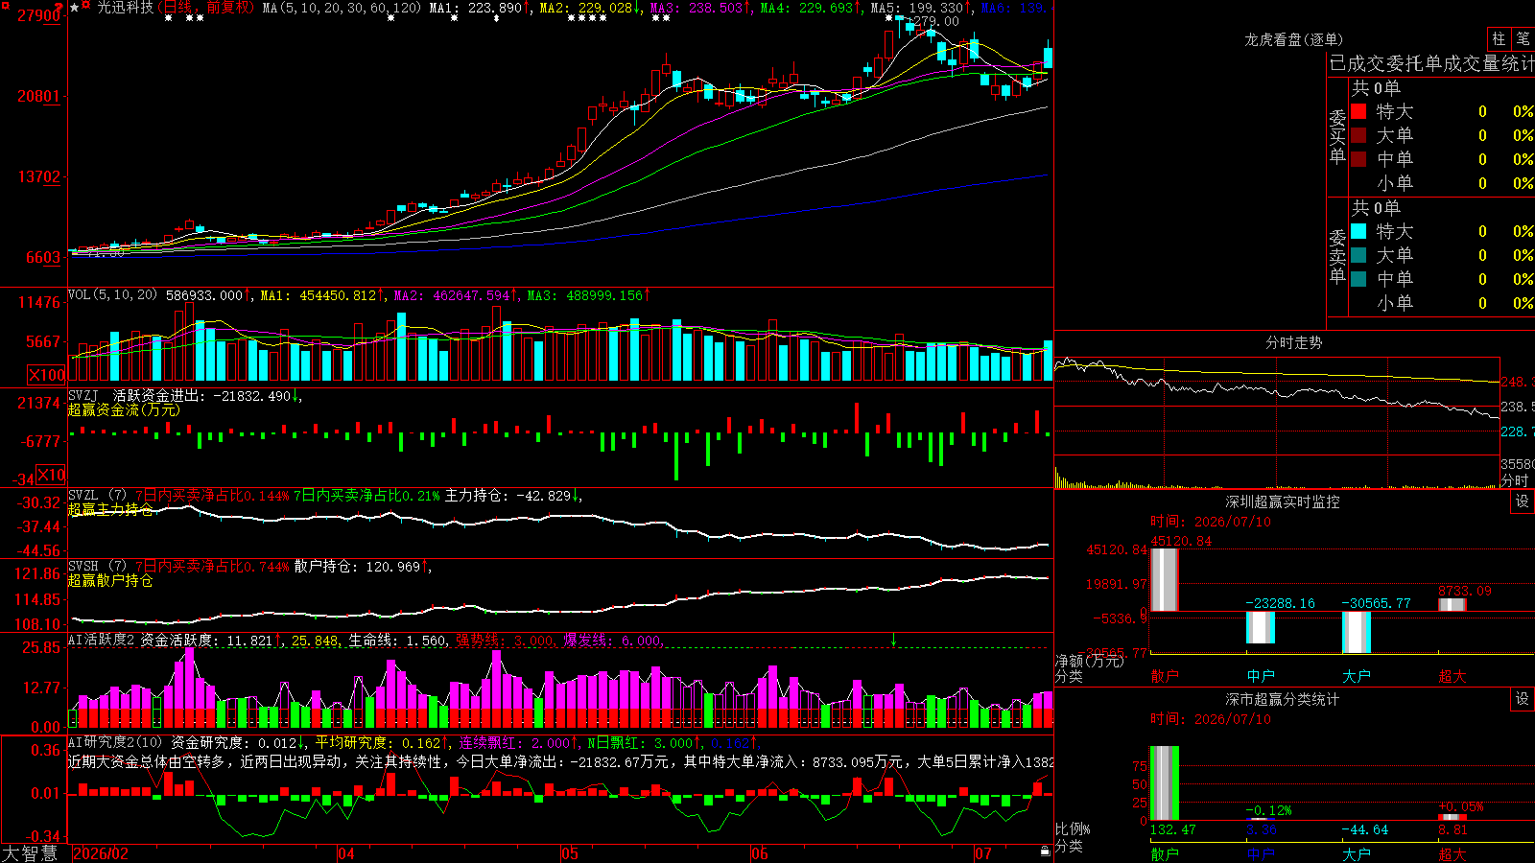Click the AI研究度2(10) indicator label

115,742
